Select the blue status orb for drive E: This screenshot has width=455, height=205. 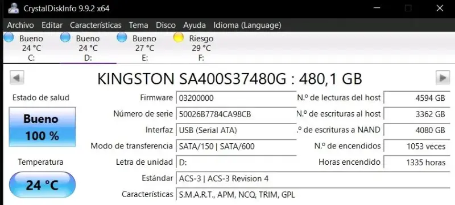122,37
